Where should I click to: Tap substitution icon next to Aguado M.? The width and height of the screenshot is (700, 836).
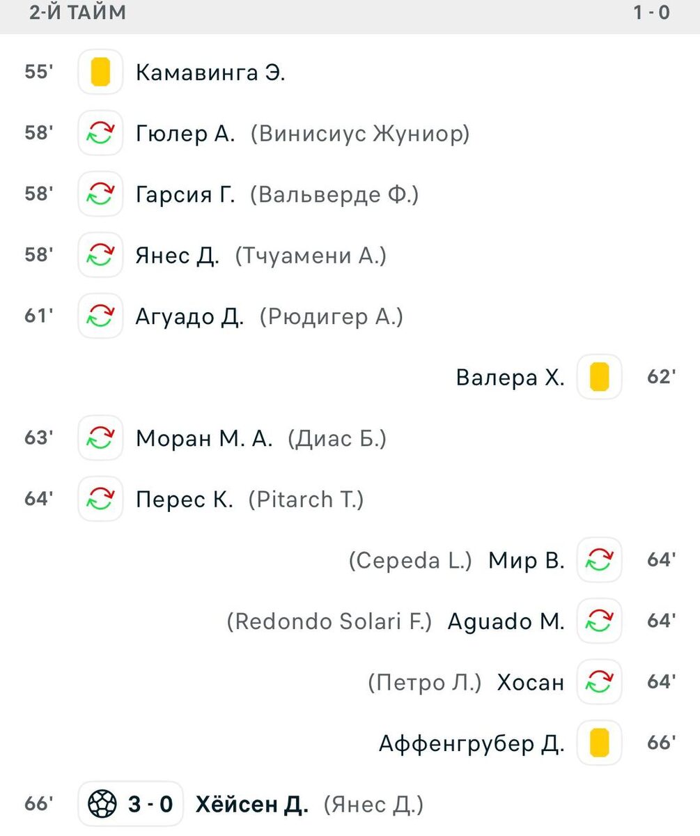599,620
